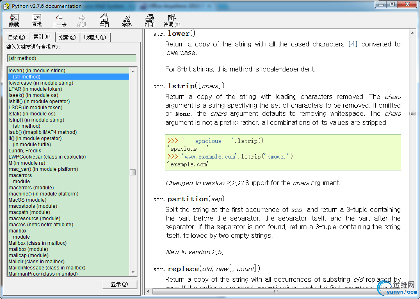Follow the [4] footnote link
The width and height of the screenshot is (420, 299).
[x=352, y=44]
